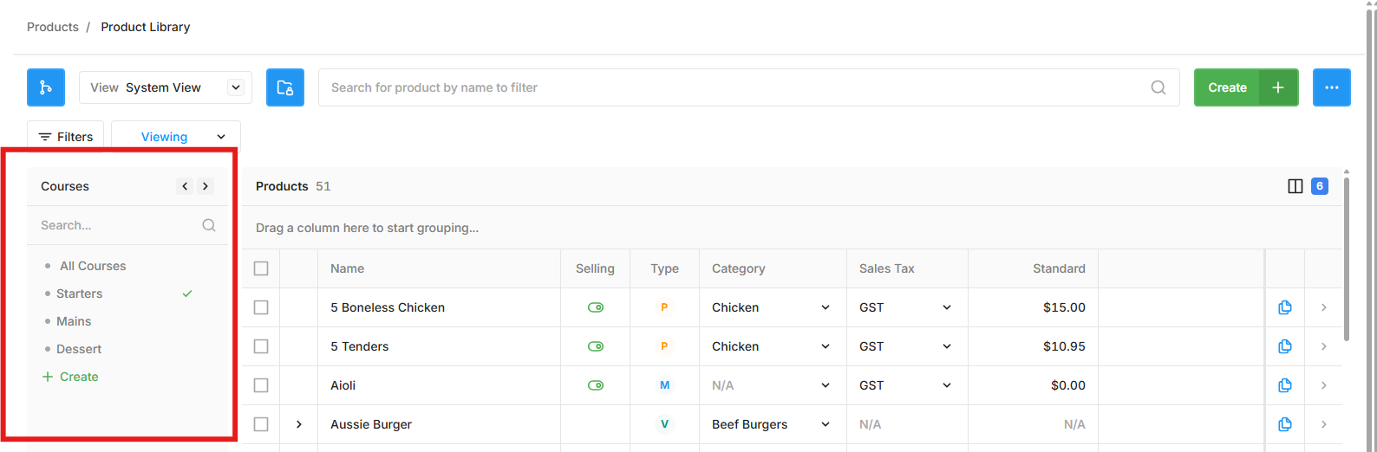The height and width of the screenshot is (452, 1377).
Task: Click the Filters button
Action: coord(66,137)
